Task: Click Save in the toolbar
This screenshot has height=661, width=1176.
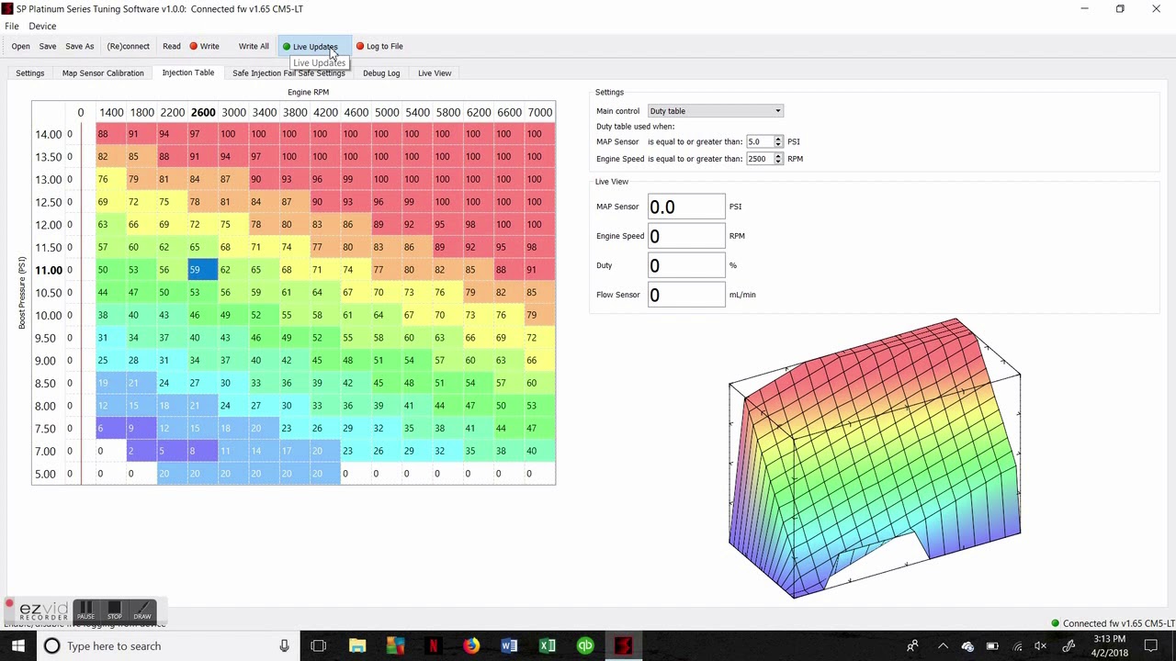Action: point(48,46)
